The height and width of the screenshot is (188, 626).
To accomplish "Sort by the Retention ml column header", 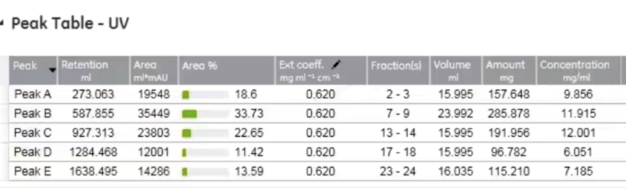I will tap(94, 70).
